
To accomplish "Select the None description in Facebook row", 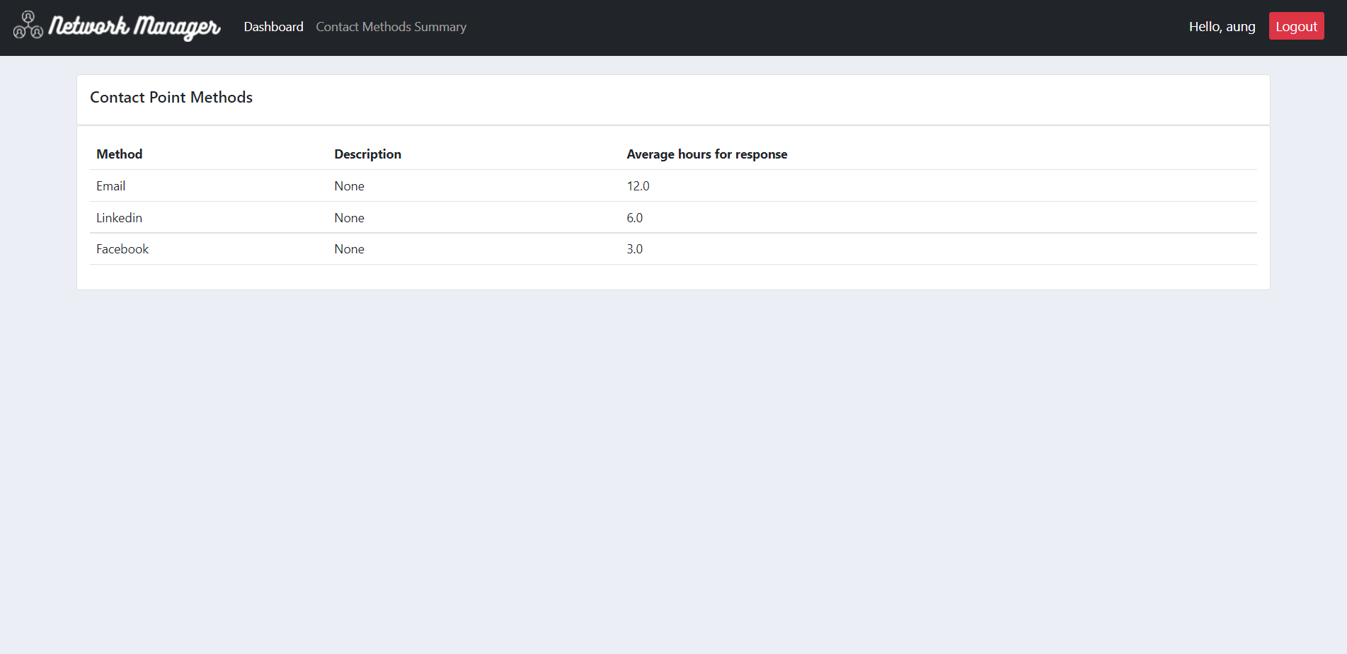I will pyautogui.click(x=349, y=249).
